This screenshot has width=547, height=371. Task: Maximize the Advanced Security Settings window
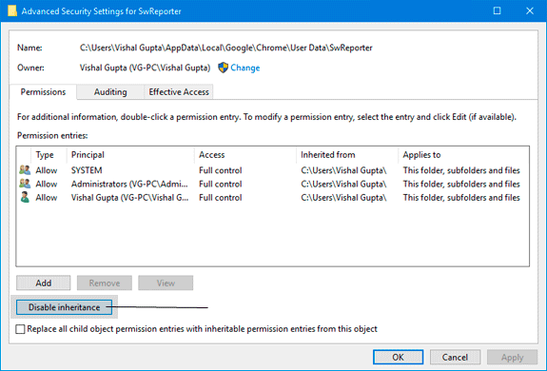[x=498, y=10]
